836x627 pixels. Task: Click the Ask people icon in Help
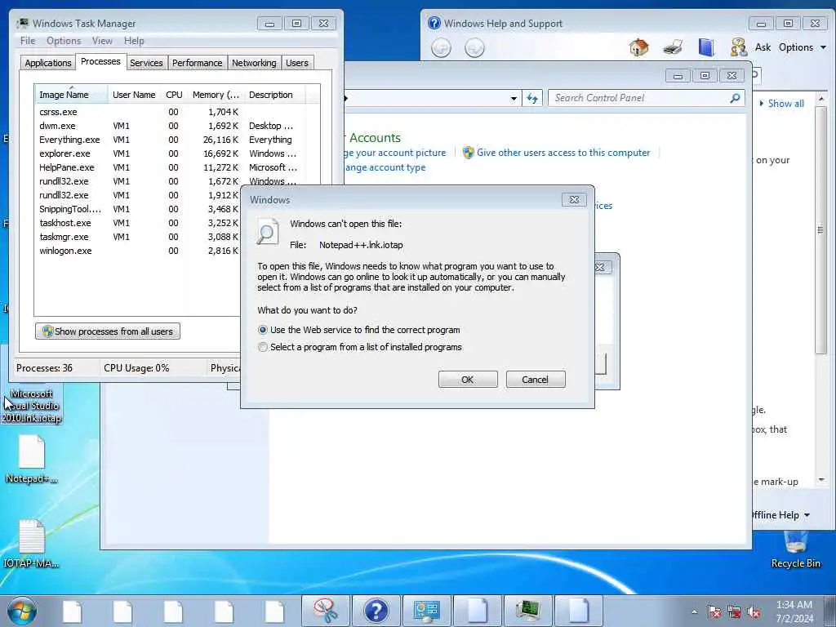(x=738, y=47)
